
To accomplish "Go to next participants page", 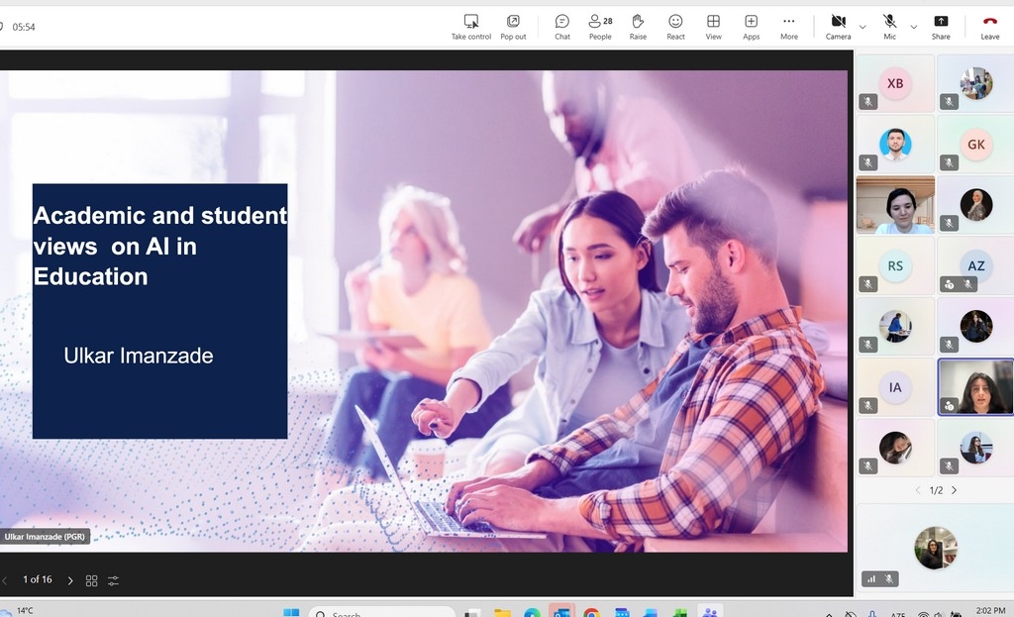I will pyautogui.click(x=955, y=490).
